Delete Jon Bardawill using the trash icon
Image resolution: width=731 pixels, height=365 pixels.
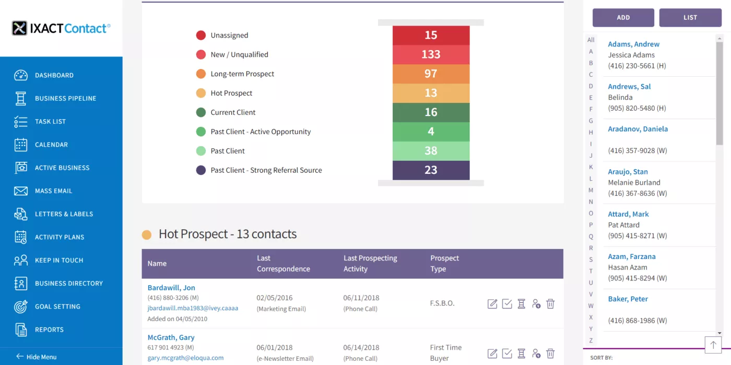click(x=550, y=304)
